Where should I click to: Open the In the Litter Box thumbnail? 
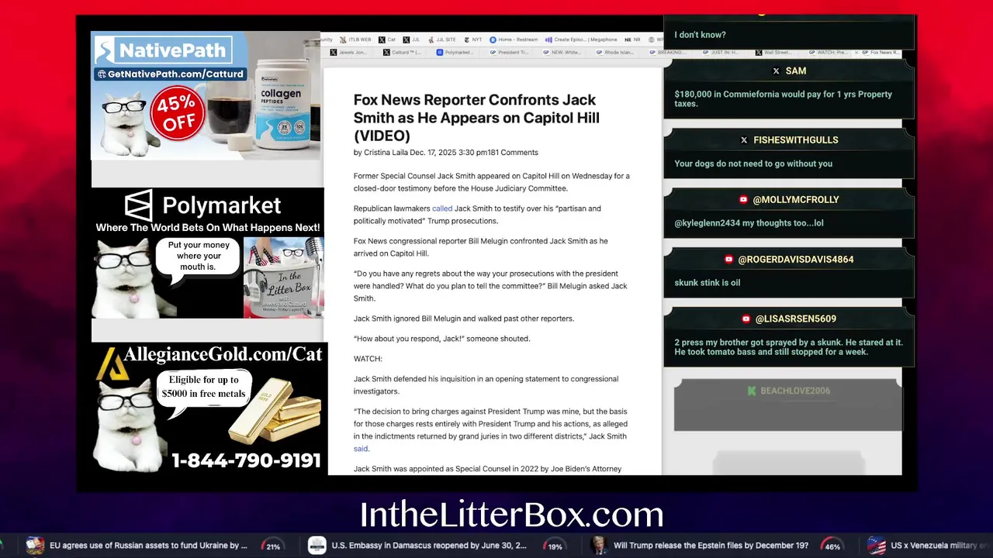pyautogui.click(x=283, y=277)
